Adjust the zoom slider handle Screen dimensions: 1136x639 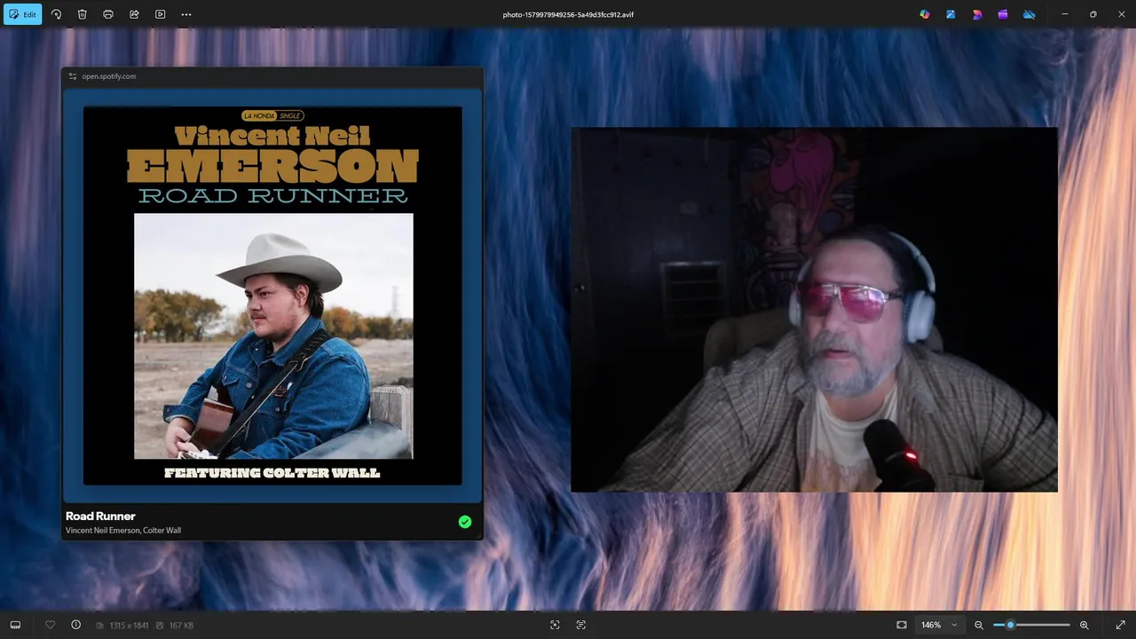coord(1010,625)
